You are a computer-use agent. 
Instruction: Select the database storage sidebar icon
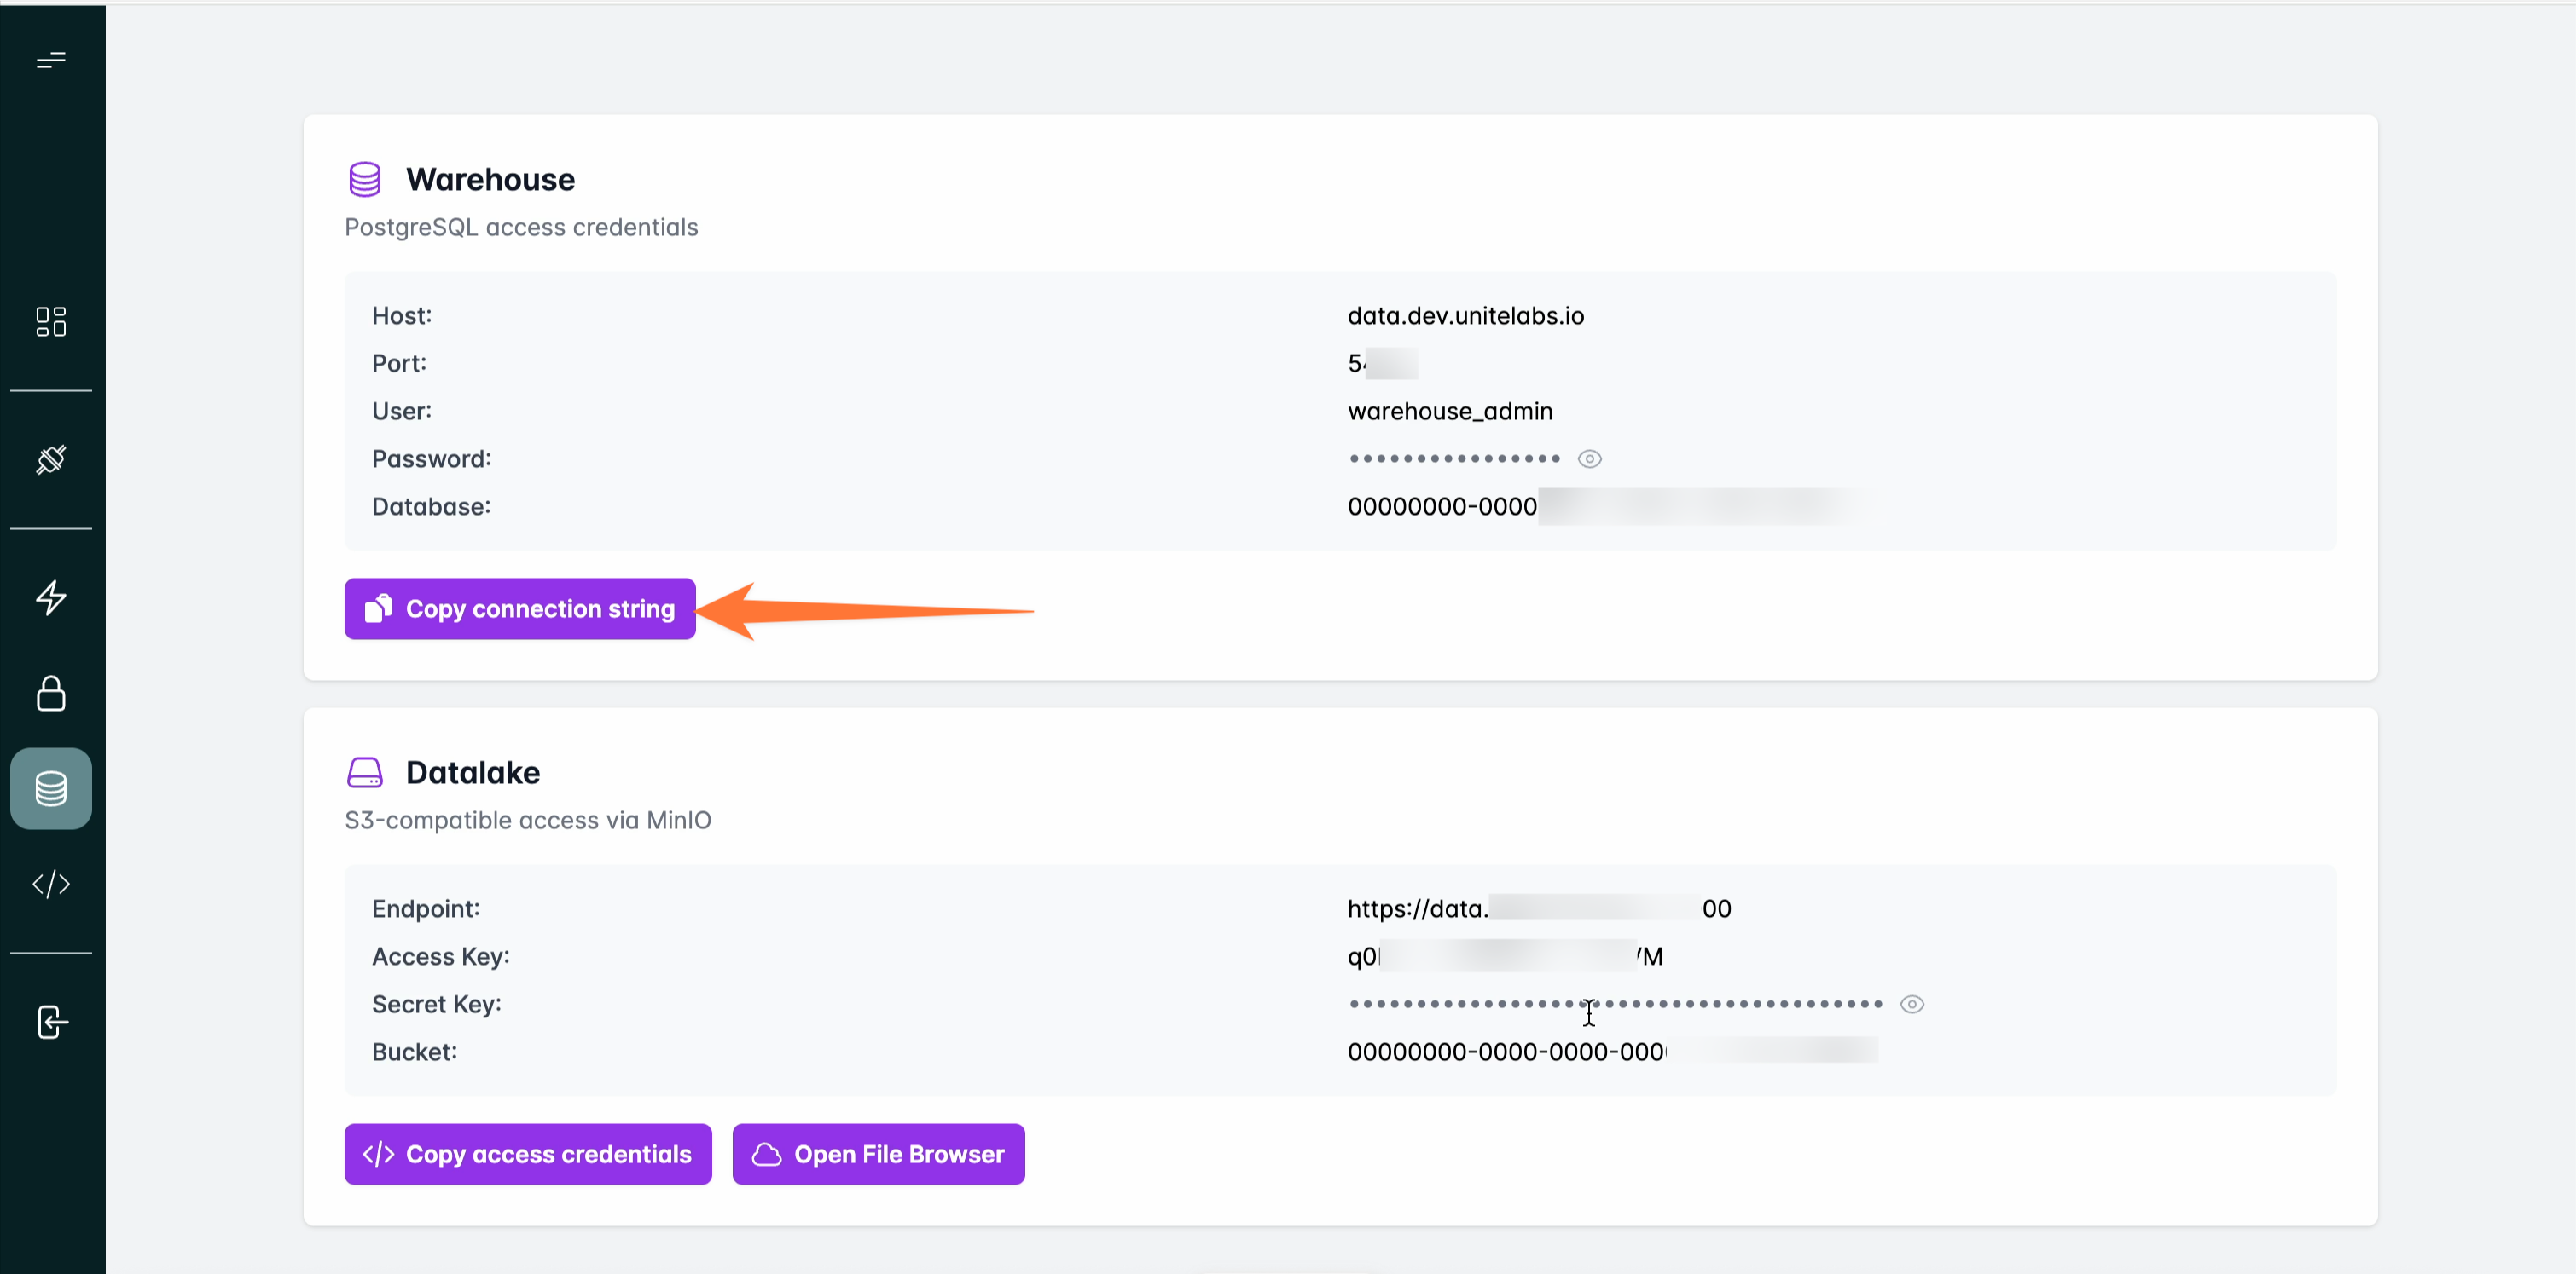tap(51, 788)
